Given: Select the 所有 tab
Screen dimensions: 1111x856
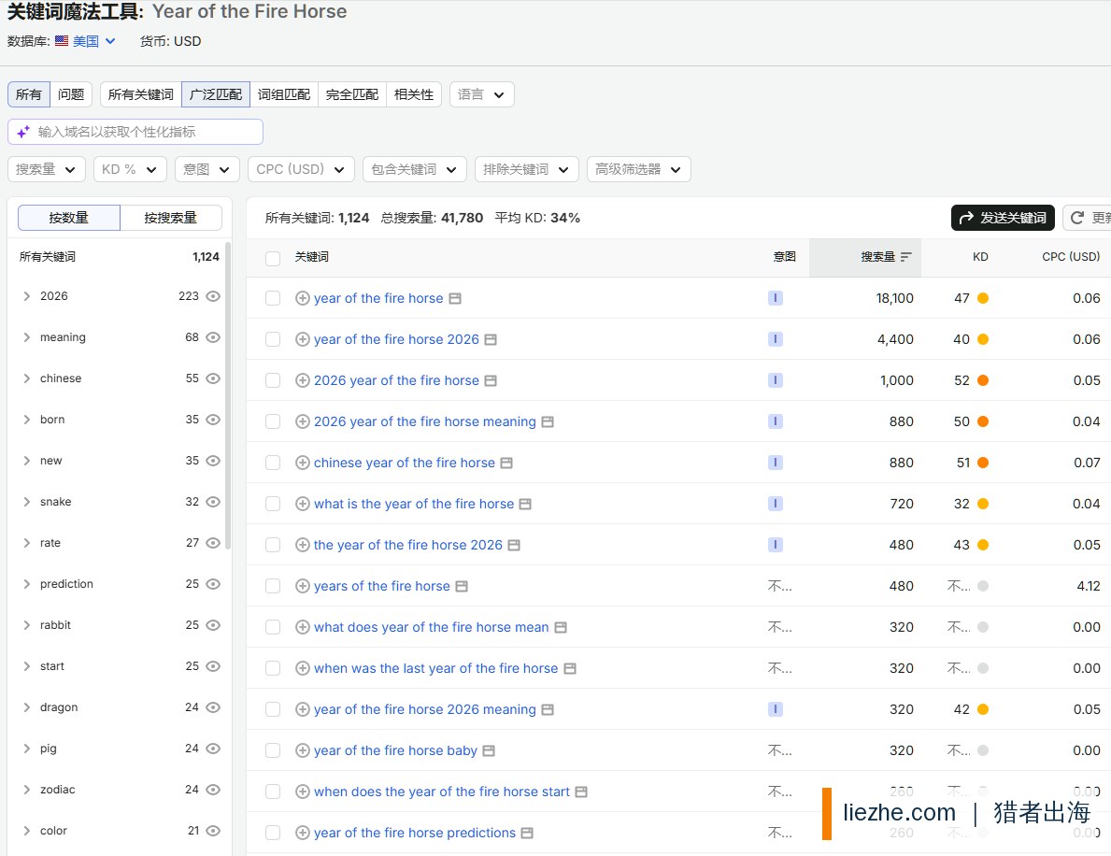Looking at the screenshot, I should pyautogui.click(x=29, y=94).
